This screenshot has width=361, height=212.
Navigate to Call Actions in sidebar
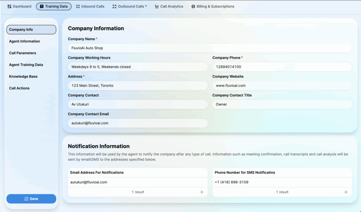[19, 88]
